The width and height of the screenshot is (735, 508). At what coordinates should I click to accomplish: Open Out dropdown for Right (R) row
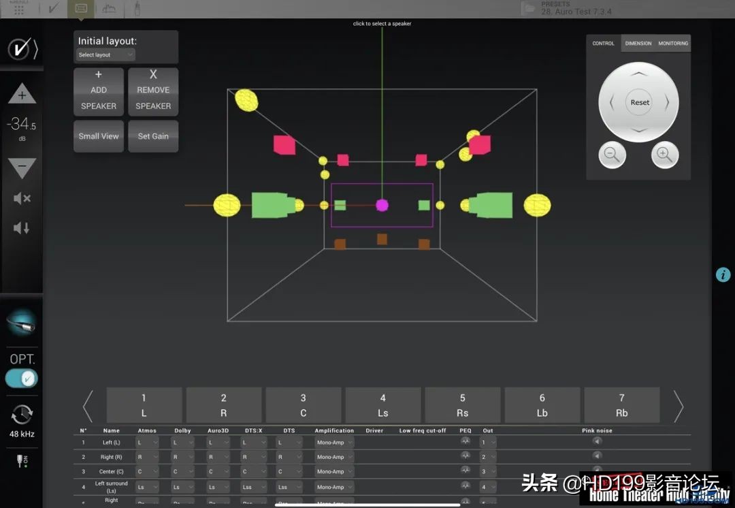(x=489, y=457)
